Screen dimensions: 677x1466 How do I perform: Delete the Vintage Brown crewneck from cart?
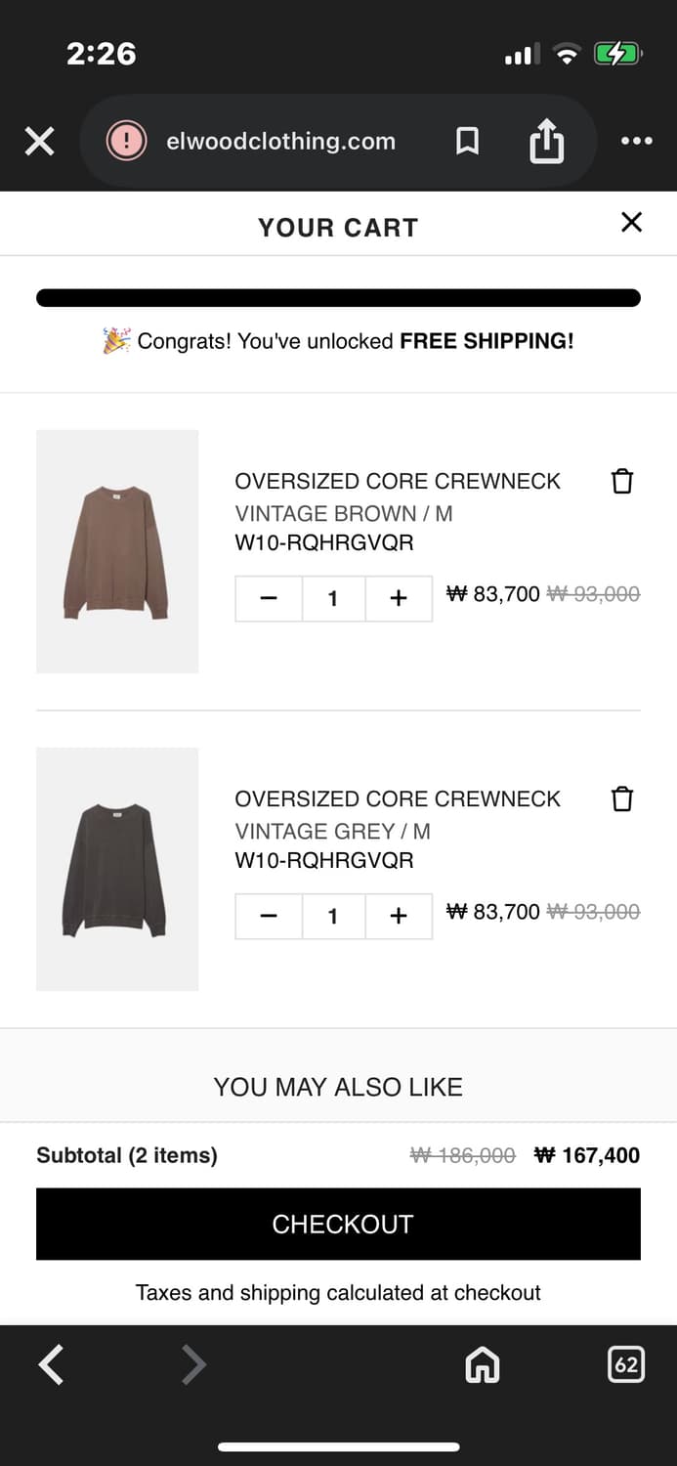tap(621, 481)
